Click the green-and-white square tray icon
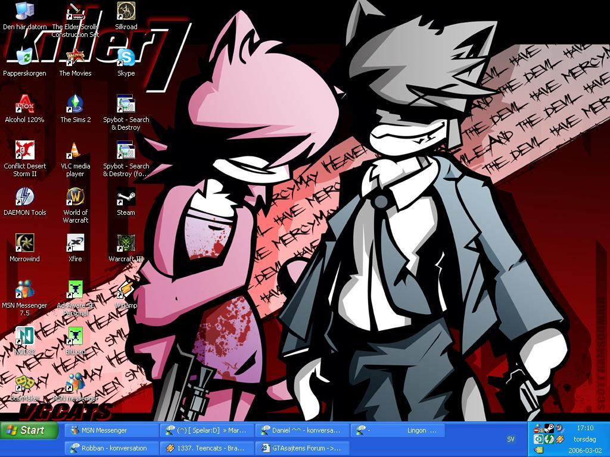The image size is (610, 457). click(539, 439)
